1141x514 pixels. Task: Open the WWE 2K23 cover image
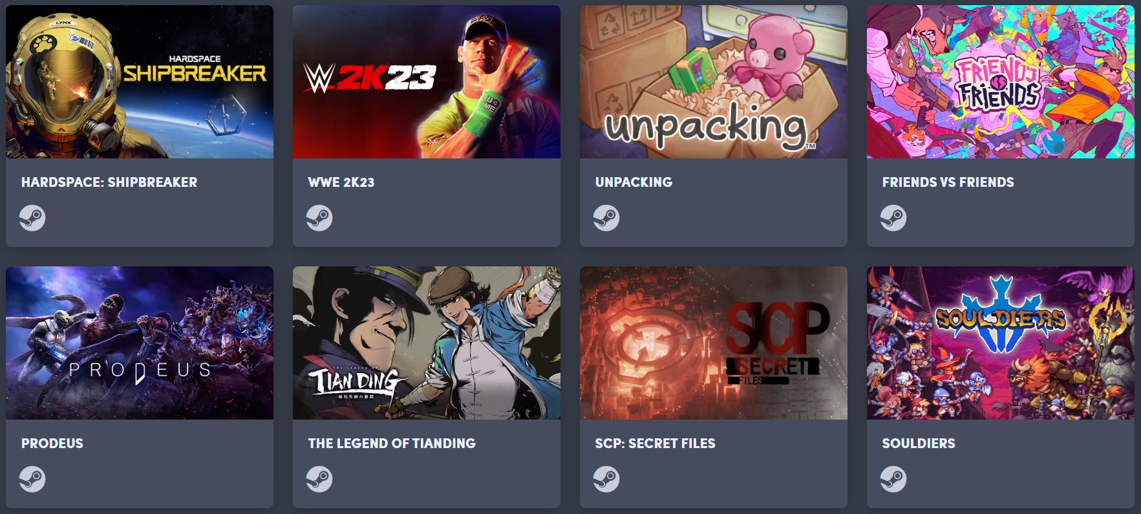click(x=427, y=82)
